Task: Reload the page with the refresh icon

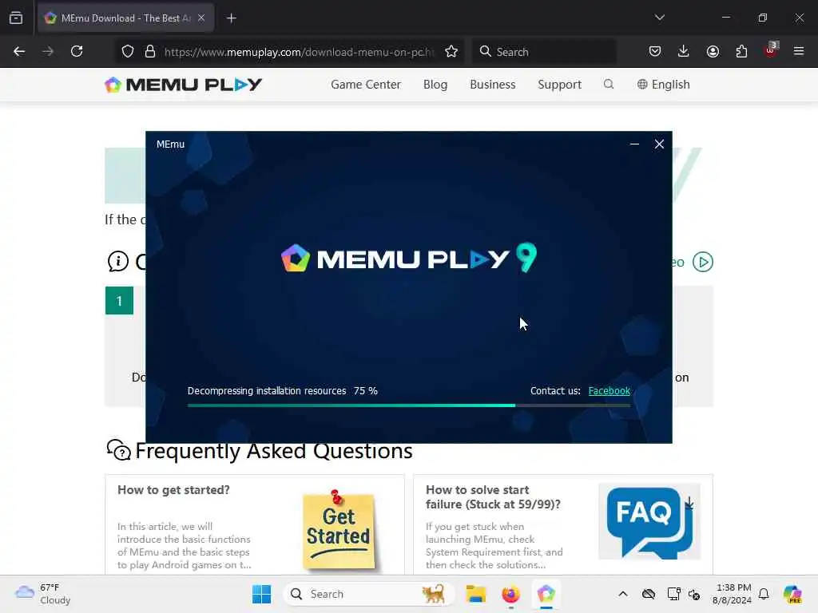Action: (77, 51)
